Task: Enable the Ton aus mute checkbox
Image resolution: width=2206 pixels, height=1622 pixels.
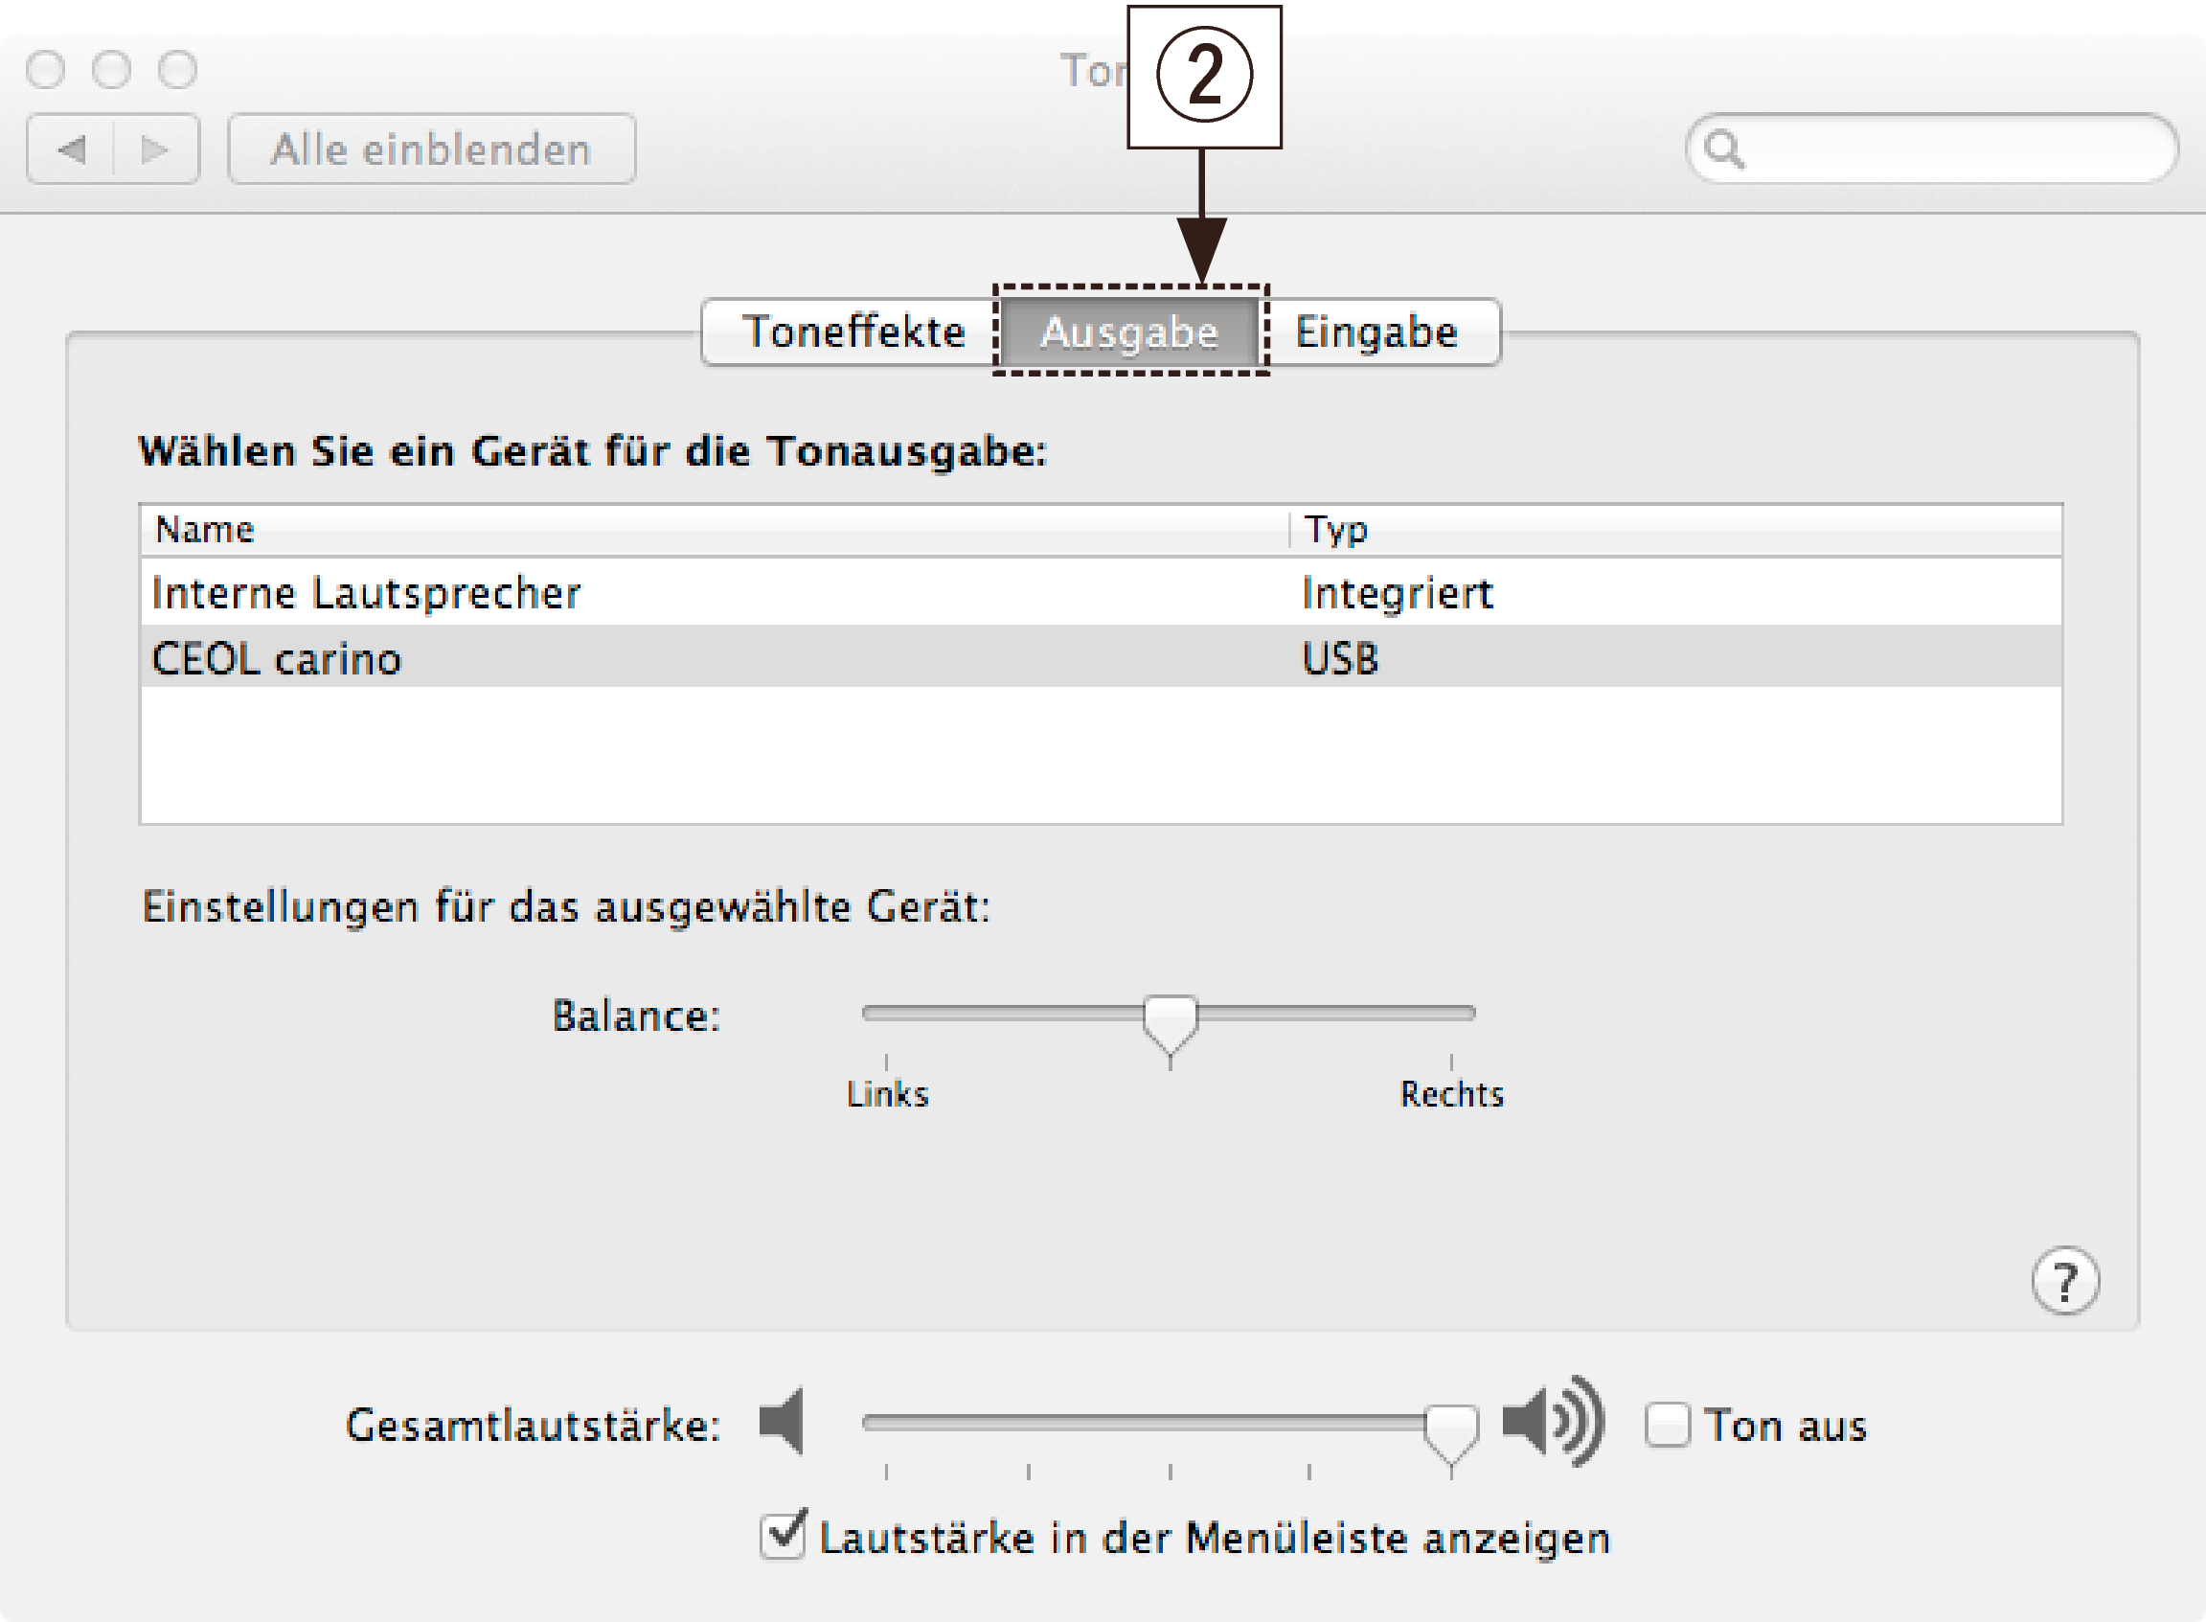Action: click(x=1667, y=1425)
